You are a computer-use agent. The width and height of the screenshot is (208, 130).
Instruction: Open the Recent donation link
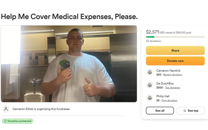(173, 75)
